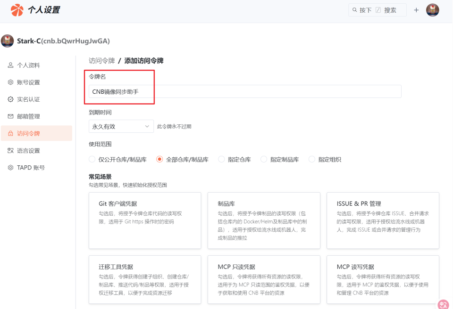Choose the Git 客户端凭据 scenario card
The image size is (453, 309).
145,220
